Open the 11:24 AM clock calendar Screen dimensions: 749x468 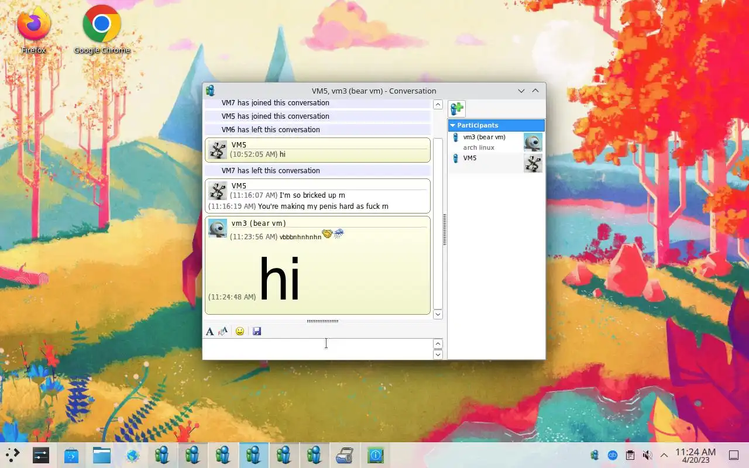pos(696,456)
